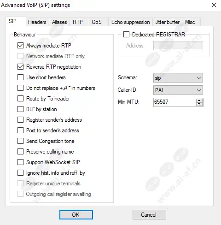Increase Min MTU with up arrow
221x225 pixels.
click(x=199, y=101)
